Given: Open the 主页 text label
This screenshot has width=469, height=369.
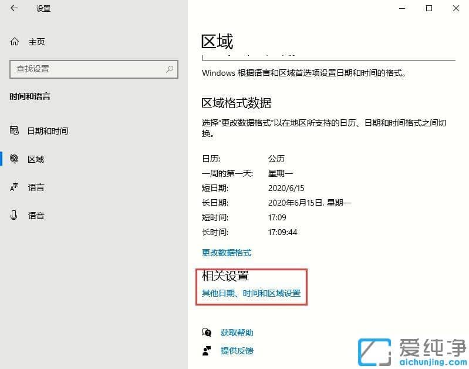Looking at the screenshot, I should [x=36, y=42].
